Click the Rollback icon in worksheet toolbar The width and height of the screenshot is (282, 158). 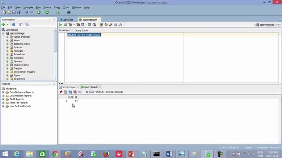click(94, 25)
